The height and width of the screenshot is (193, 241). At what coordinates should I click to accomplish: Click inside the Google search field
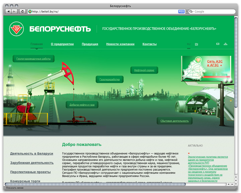[213, 11]
